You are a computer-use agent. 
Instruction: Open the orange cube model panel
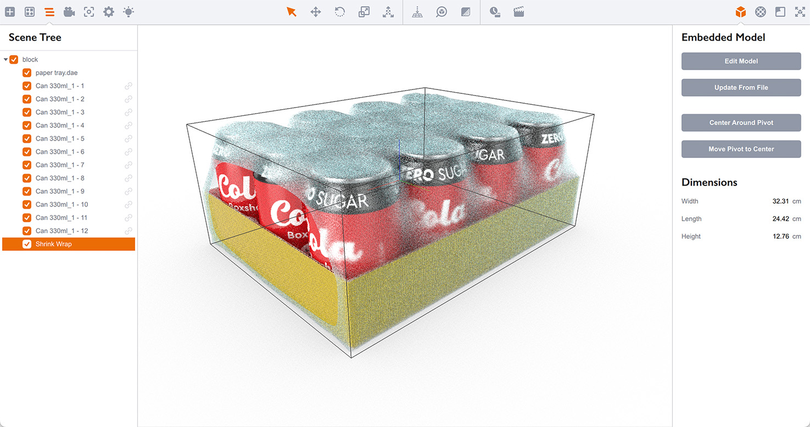point(741,12)
